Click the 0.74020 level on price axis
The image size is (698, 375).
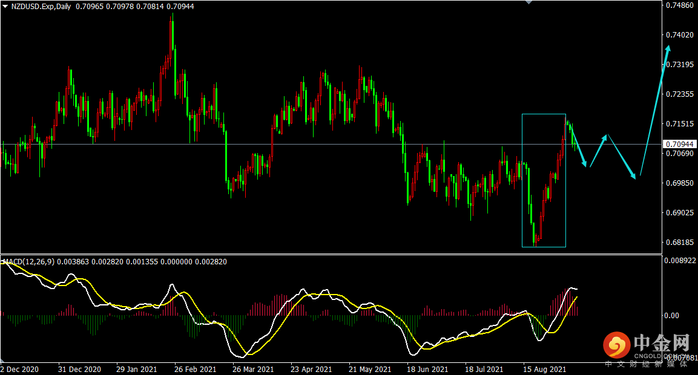679,35
